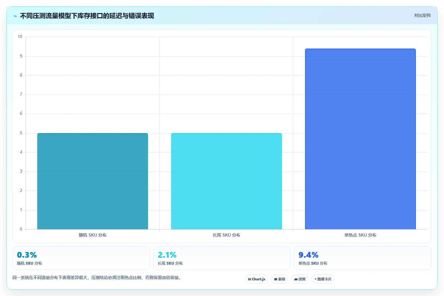This screenshot has width=444, height=296.
Task: Click the y-axis tick label 9
Action: [21, 56]
